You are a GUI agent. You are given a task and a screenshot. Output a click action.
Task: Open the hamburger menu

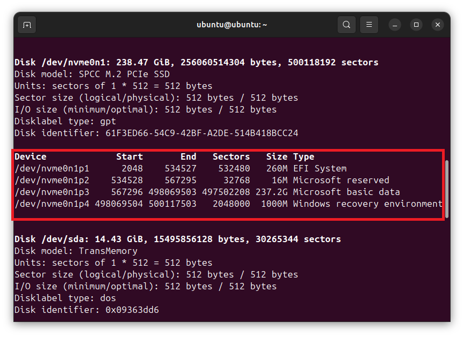click(369, 25)
